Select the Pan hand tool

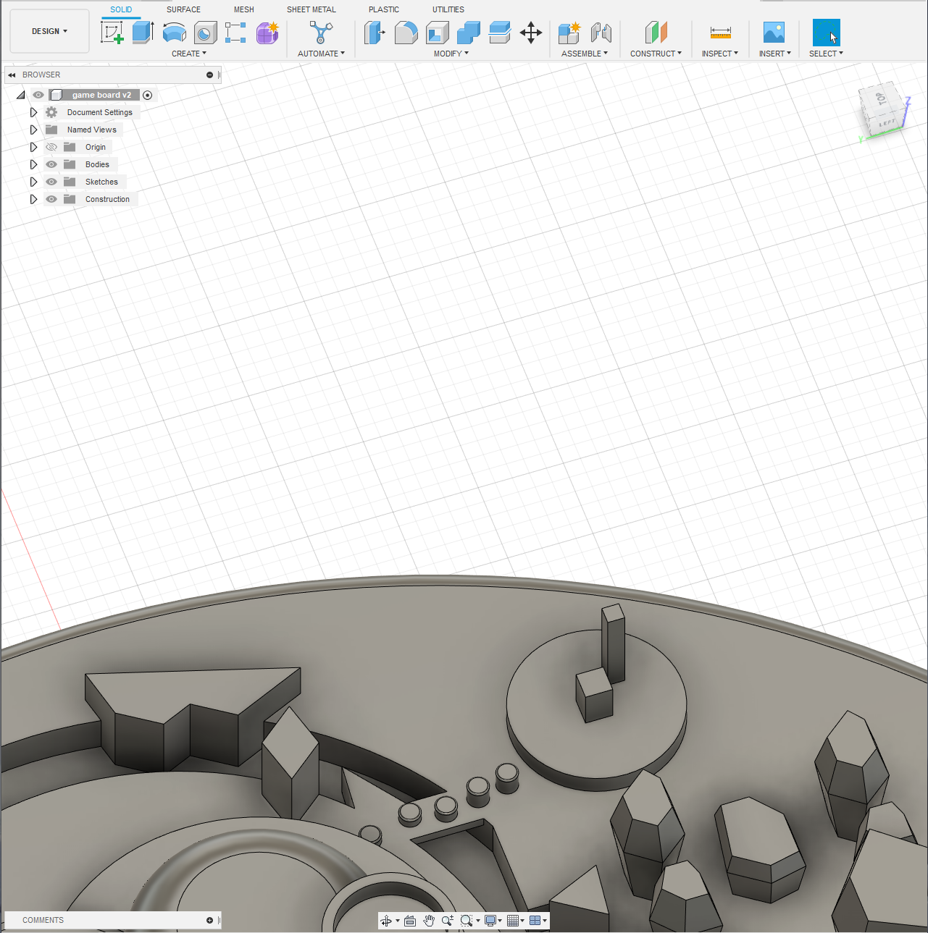(429, 921)
